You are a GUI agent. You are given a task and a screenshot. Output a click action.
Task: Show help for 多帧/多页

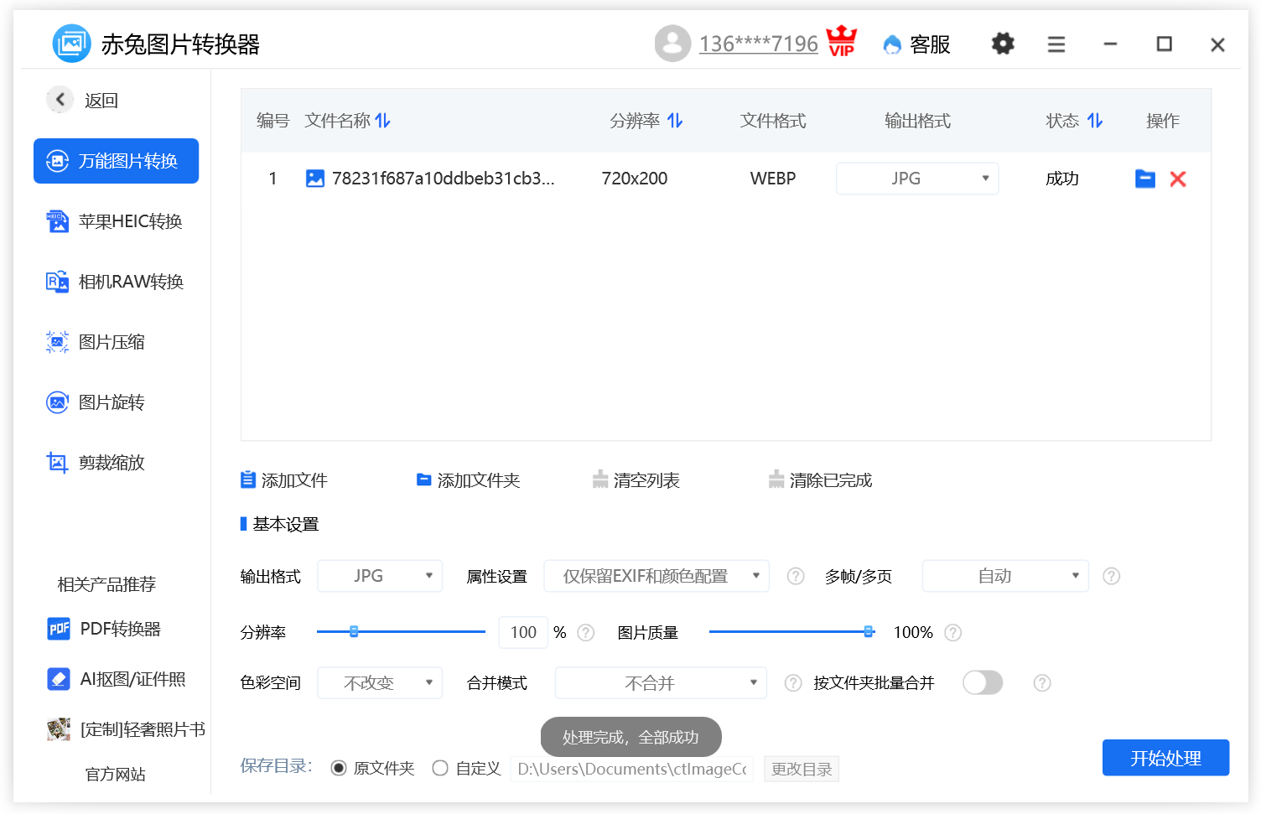point(1111,576)
